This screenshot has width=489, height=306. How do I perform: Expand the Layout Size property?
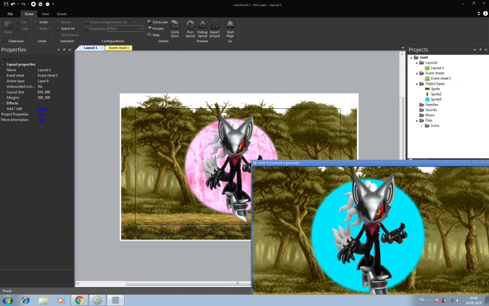point(3,92)
